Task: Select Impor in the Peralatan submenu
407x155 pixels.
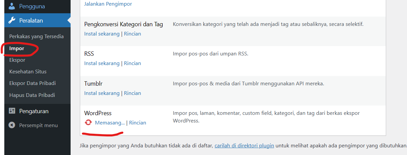Action: tap(17, 48)
